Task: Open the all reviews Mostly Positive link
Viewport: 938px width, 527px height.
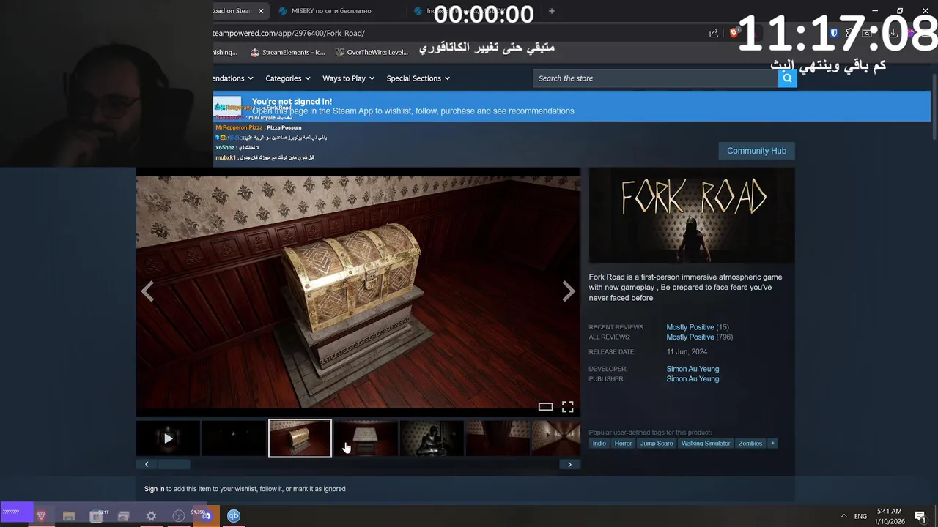Action: coord(690,337)
